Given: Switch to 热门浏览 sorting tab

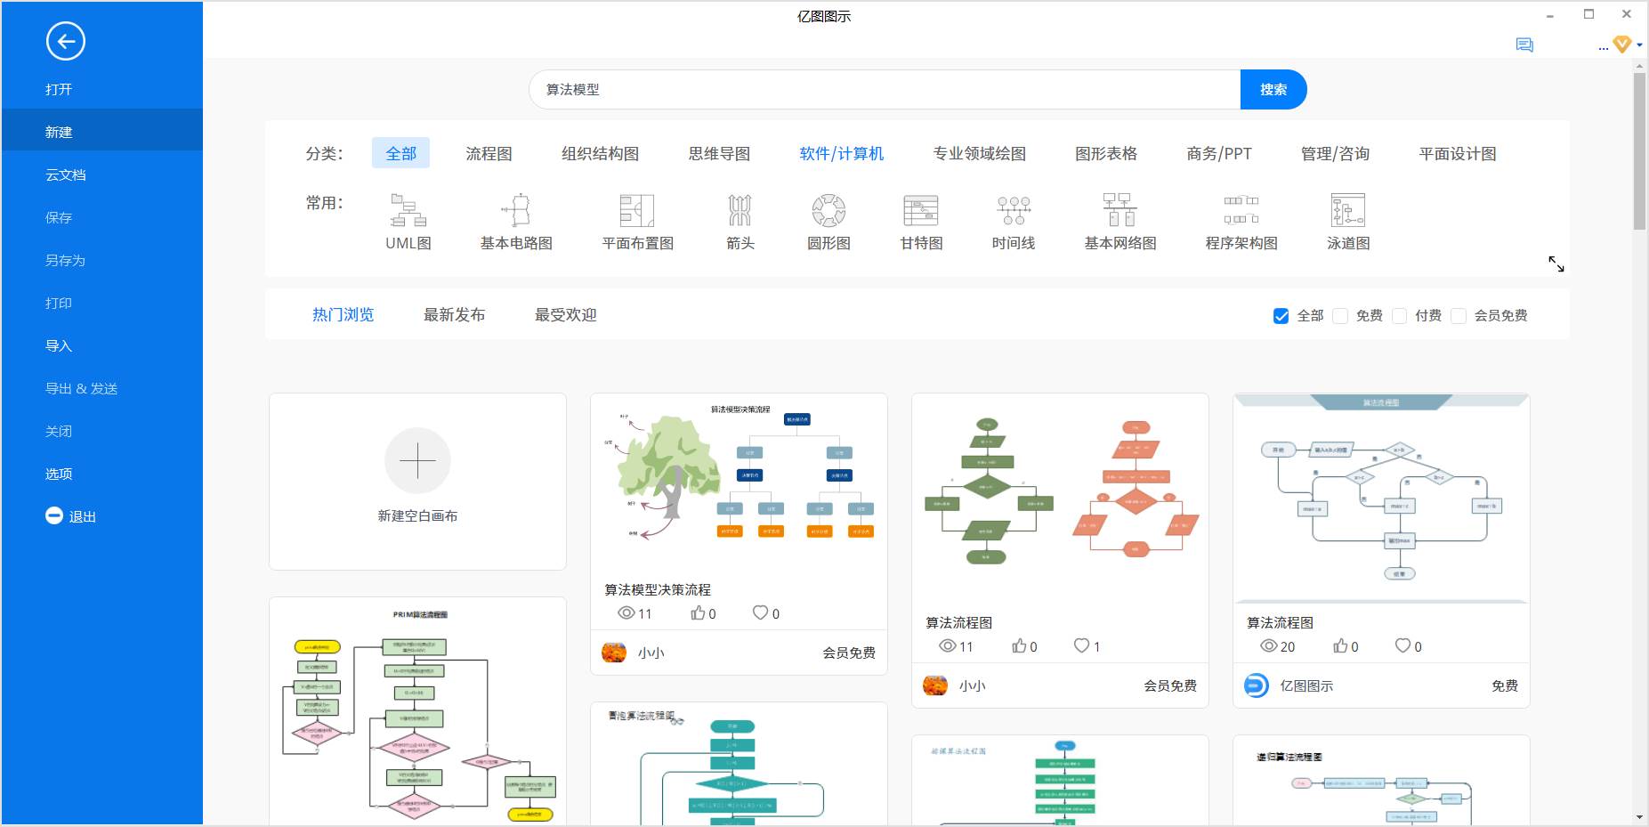Looking at the screenshot, I should click(x=343, y=314).
